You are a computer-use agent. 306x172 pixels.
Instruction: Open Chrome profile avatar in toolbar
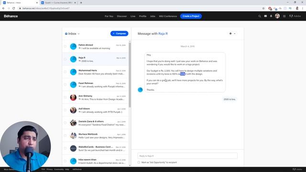point(297,9)
